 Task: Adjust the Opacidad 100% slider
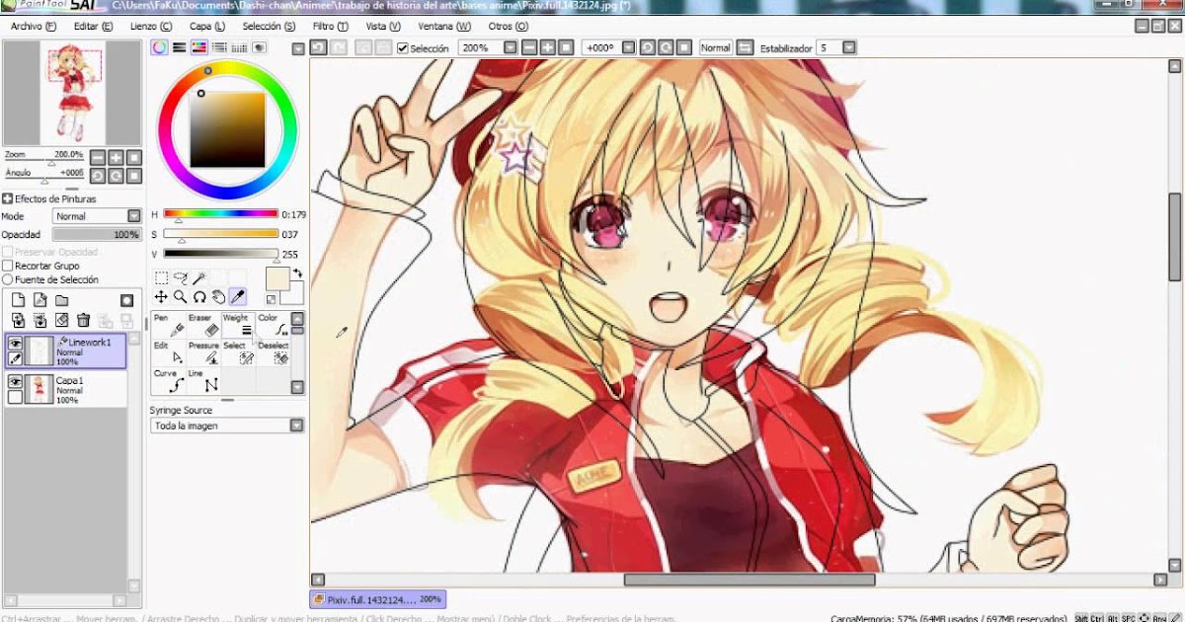(98, 235)
